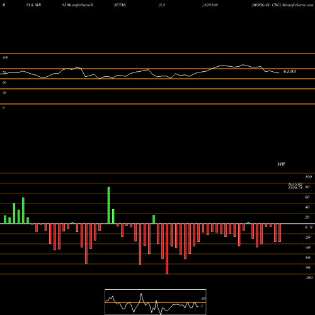The width and height of the screenshot is (315, 315).
Task: Click the RSI current value 61.03 label
Action: pyautogui.click(x=290, y=72)
